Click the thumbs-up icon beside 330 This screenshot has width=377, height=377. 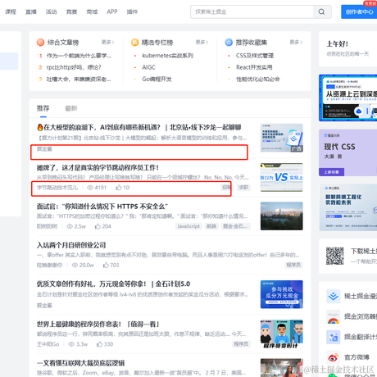100,344
